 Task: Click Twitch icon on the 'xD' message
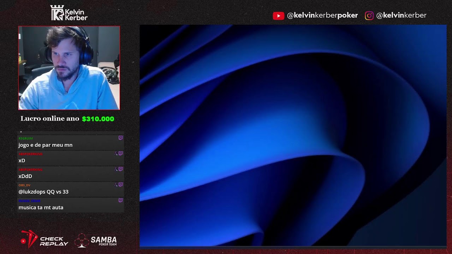[x=120, y=153]
